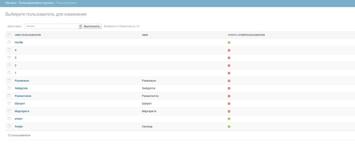The height and width of the screenshot is (146, 355).
Task: Click 'Выбрано 0 объектов из 12' text
Action: pyautogui.click(x=121, y=26)
